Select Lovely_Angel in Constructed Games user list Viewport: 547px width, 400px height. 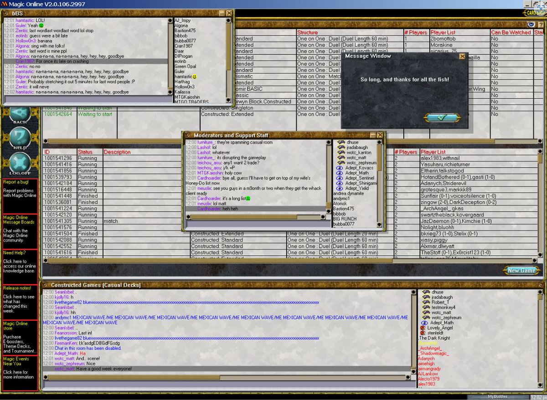pyautogui.click(x=440, y=328)
